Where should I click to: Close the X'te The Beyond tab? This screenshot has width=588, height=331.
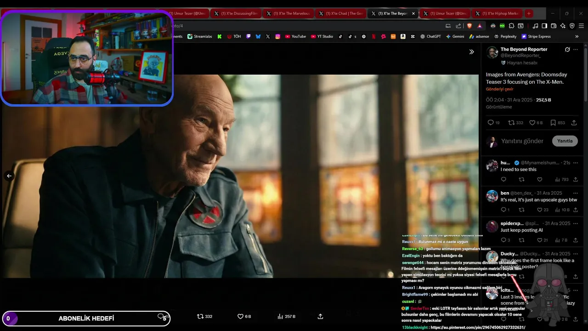[x=413, y=13]
